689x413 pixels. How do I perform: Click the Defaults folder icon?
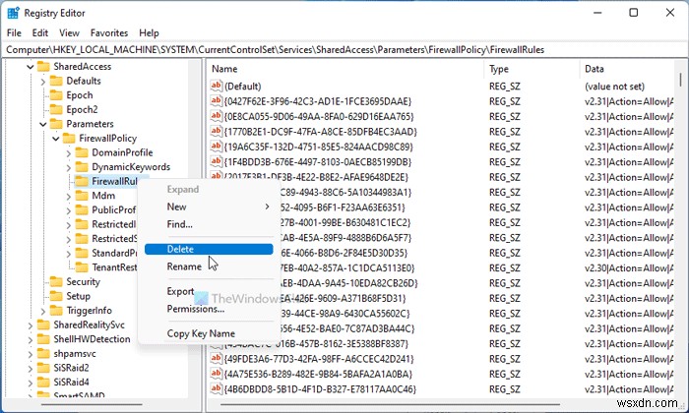tap(56, 81)
